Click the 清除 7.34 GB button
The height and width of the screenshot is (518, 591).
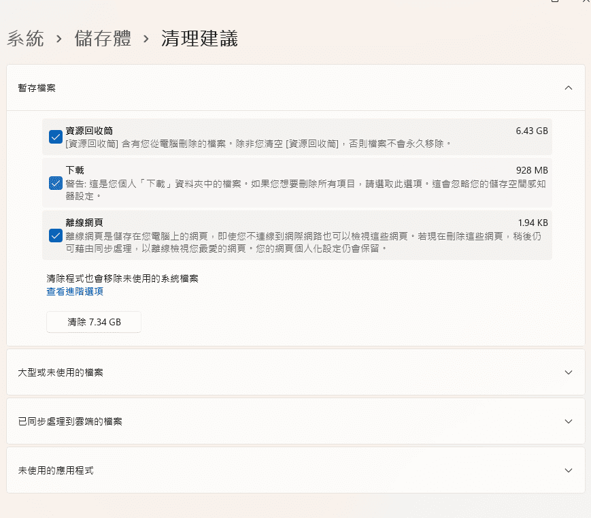93,321
